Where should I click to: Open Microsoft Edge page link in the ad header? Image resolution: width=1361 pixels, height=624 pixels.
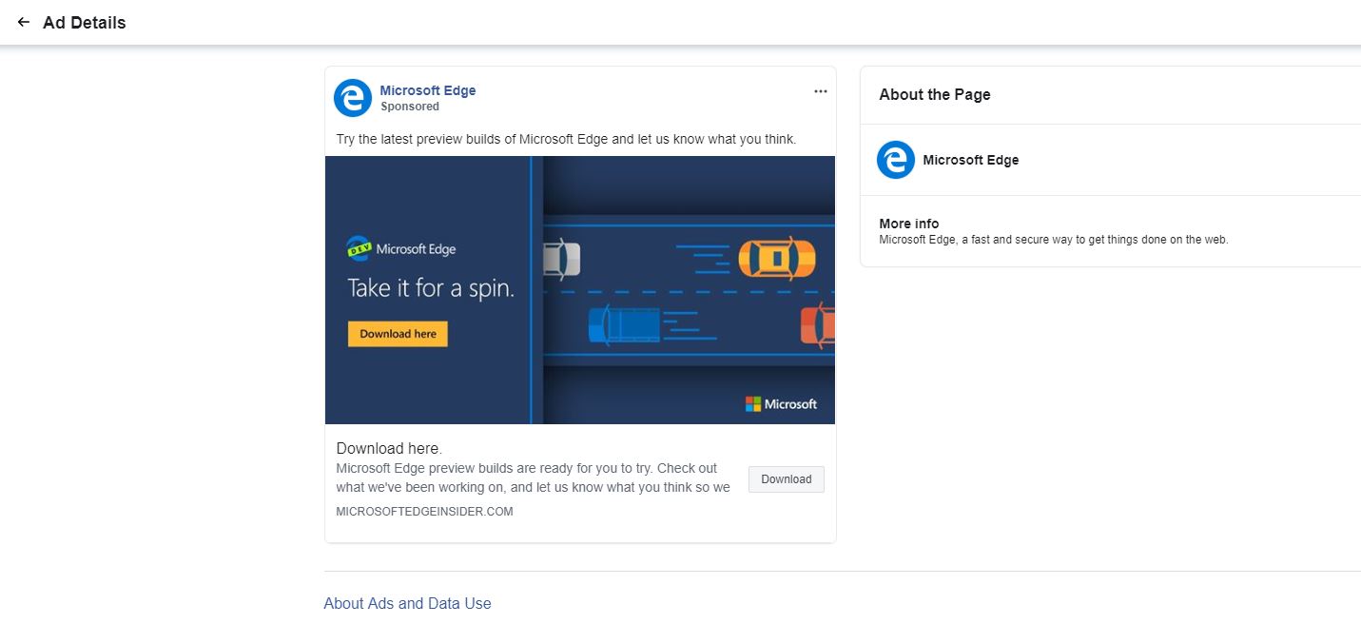click(428, 90)
